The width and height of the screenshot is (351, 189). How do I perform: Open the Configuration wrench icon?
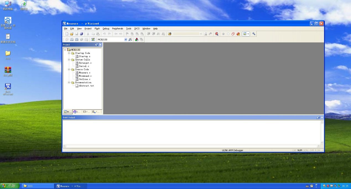(x=254, y=34)
